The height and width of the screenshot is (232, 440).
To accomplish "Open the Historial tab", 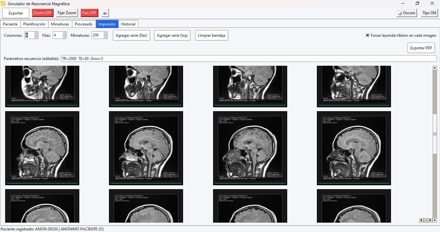I will coord(128,24).
